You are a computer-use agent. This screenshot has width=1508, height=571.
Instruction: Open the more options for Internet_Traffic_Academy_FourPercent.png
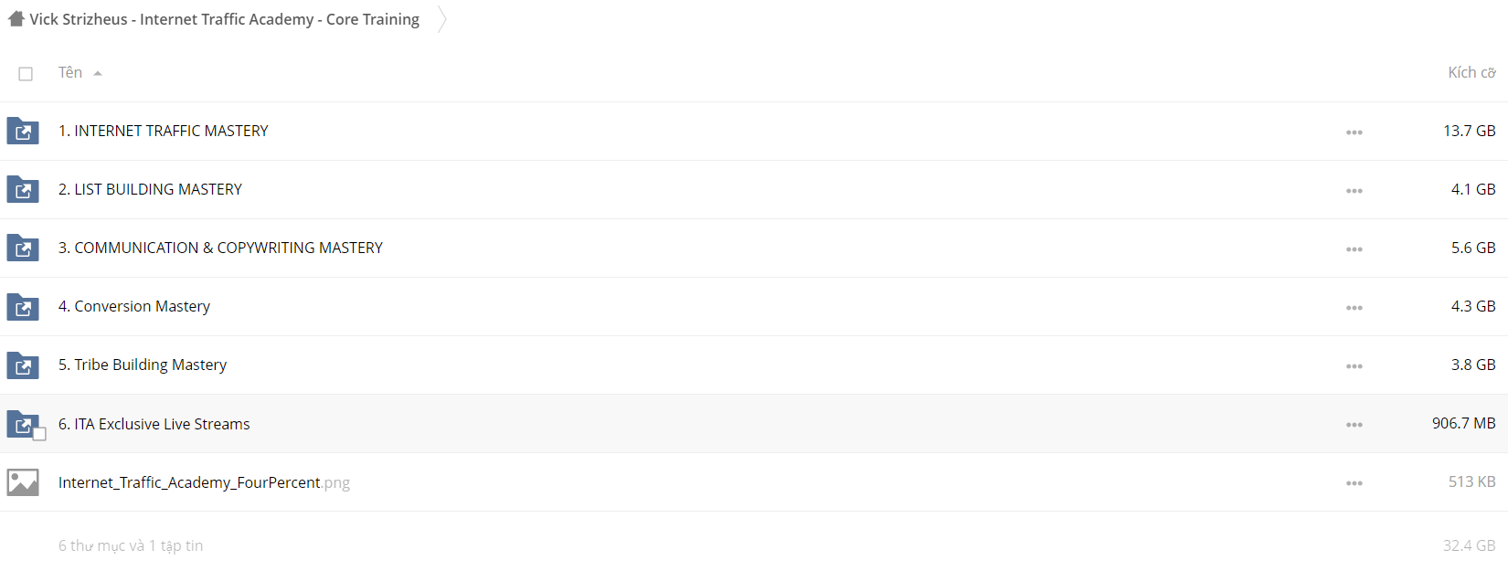pos(1354,483)
